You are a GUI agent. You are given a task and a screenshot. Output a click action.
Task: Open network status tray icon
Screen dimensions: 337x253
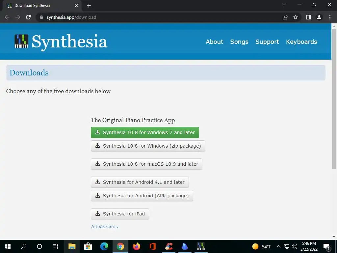coord(287,246)
